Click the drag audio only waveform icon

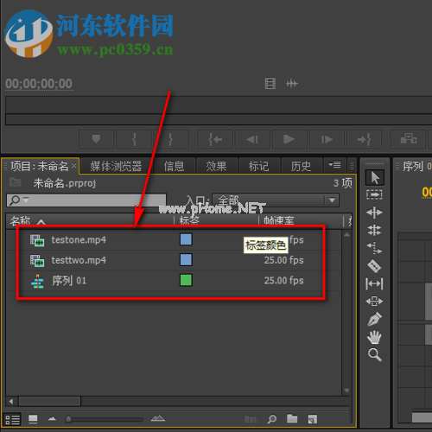coord(292,84)
